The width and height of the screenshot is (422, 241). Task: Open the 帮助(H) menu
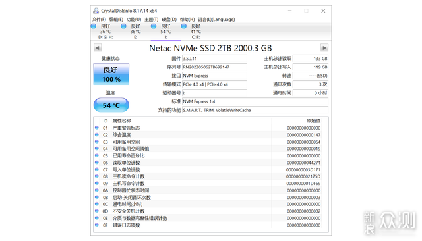(187, 20)
